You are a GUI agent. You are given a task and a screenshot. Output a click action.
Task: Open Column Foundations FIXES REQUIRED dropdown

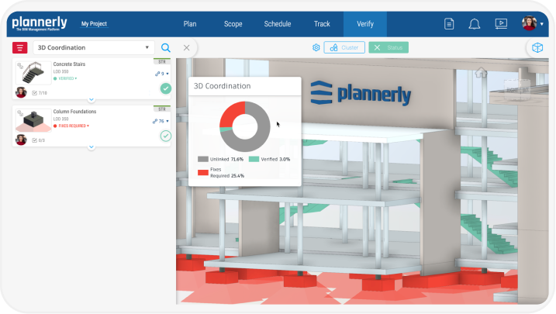click(x=71, y=126)
